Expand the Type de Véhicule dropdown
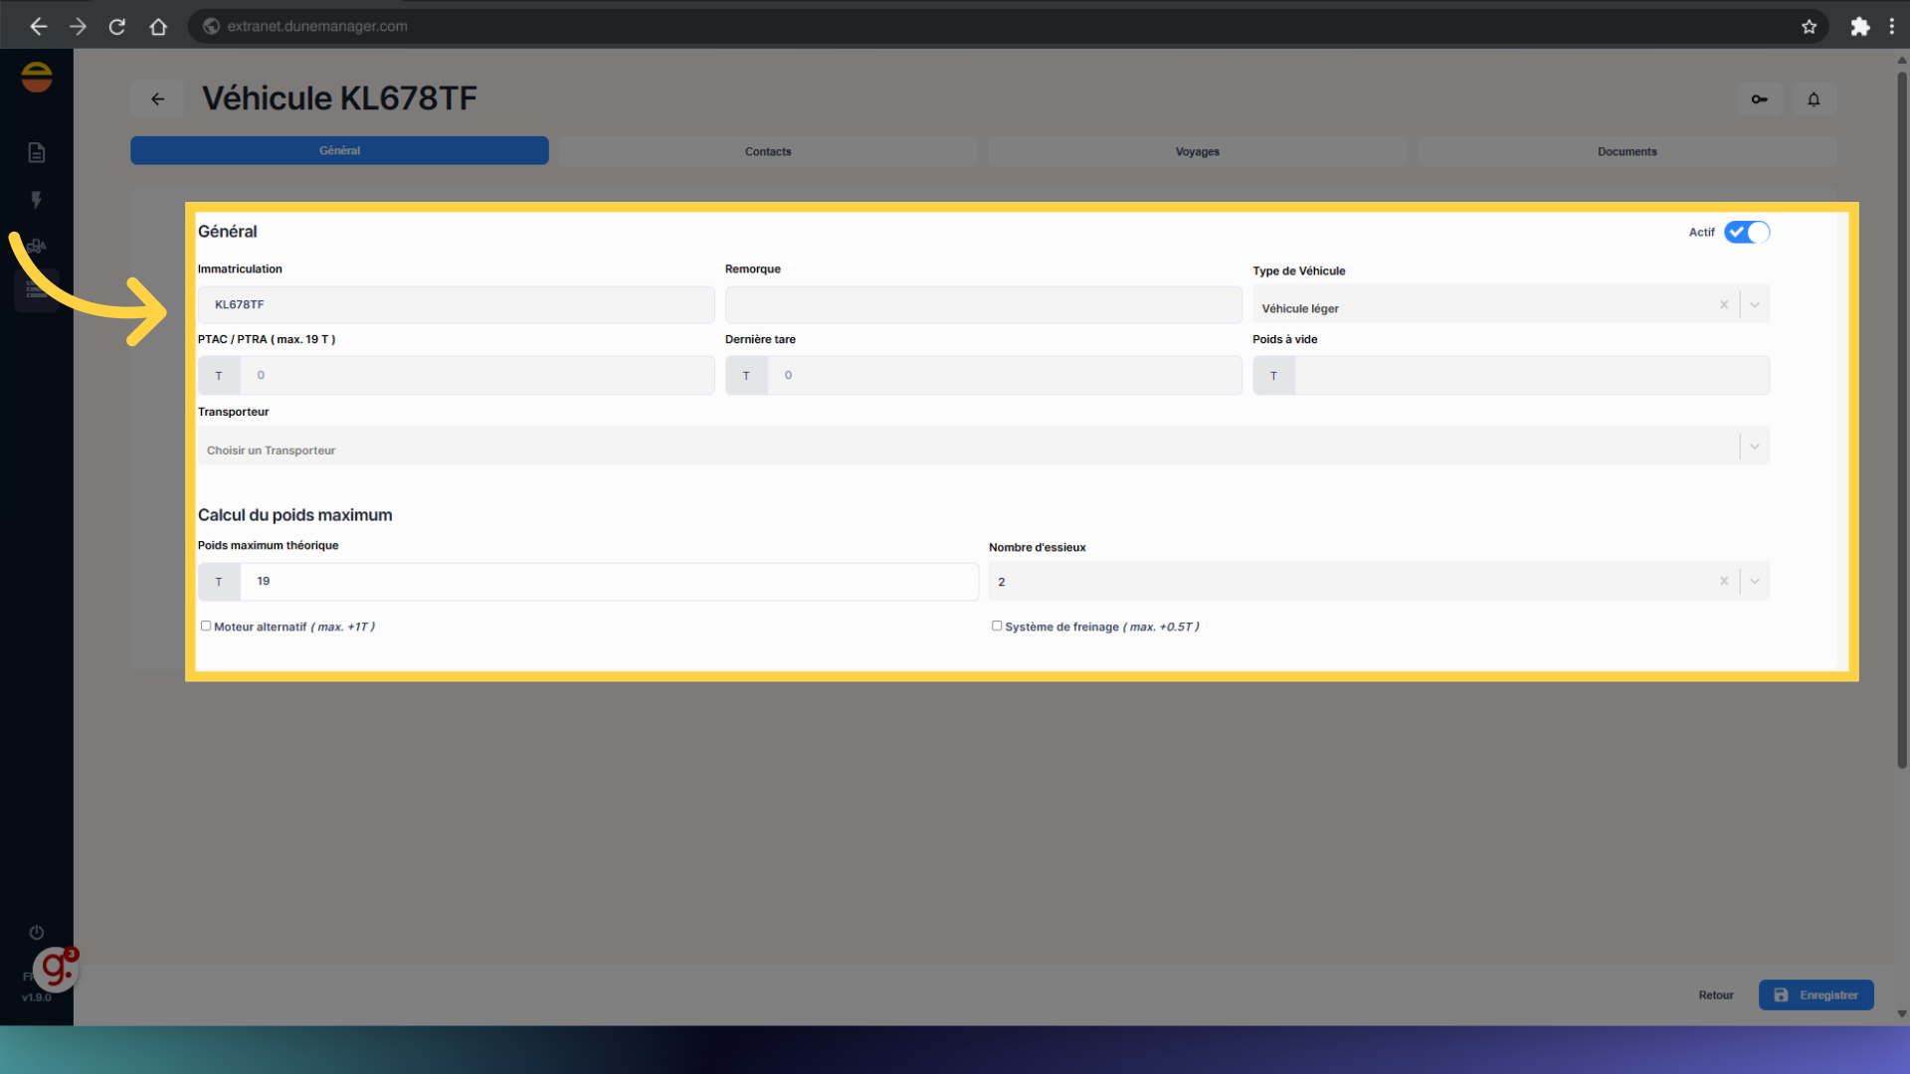This screenshot has height=1074, width=1910. (x=1755, y=305)
